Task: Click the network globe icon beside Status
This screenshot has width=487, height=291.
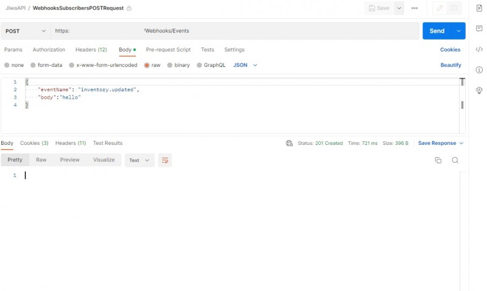Action: (x=289, y=143)
